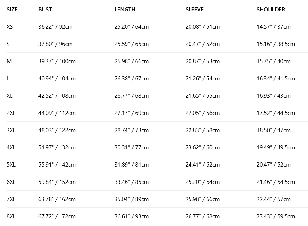Image resolution: width=308 pixels, height=226 pixels.
Task: Click the 31.89" / 81cm length cell
Action: coord(131,164)
